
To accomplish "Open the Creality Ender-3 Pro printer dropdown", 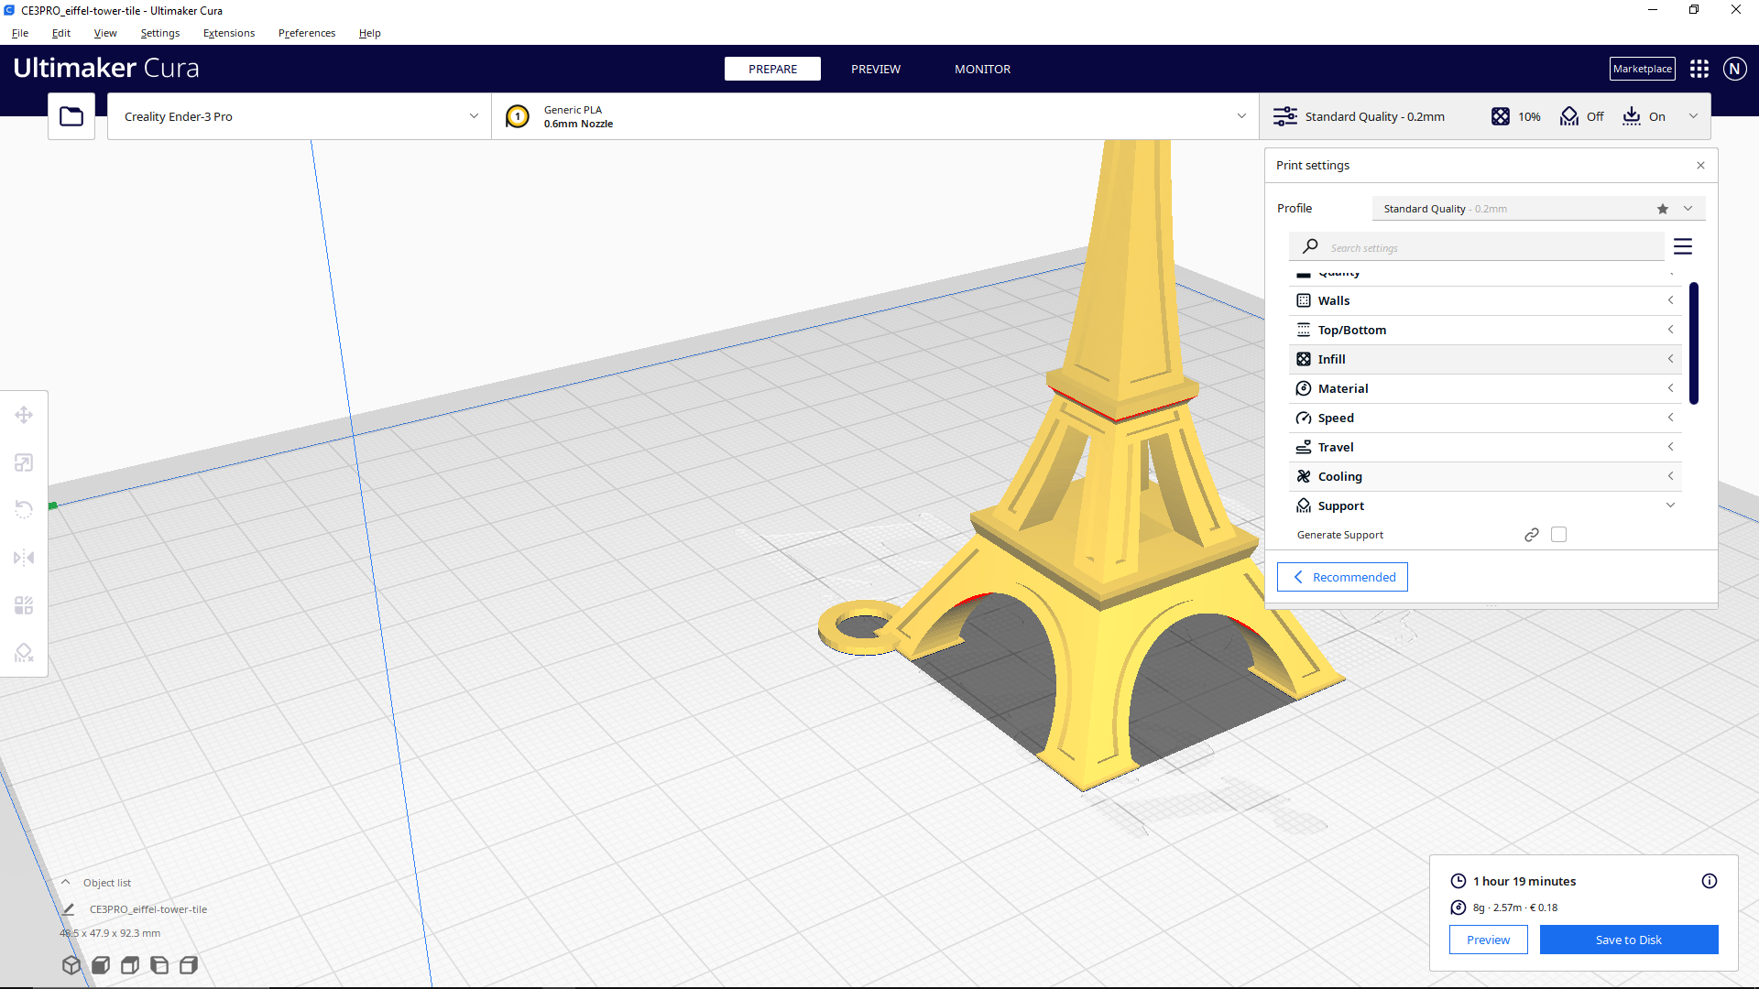I will point(300,116).
